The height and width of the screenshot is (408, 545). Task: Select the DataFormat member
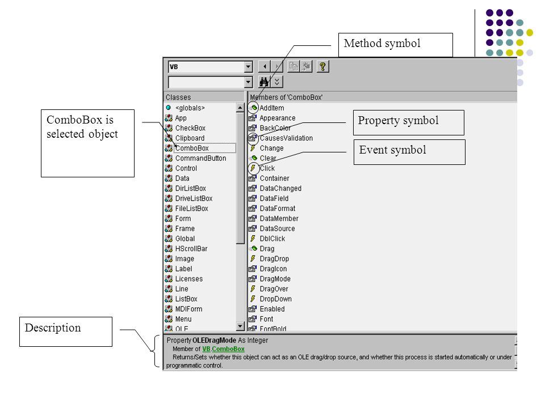tap(278, 209)
